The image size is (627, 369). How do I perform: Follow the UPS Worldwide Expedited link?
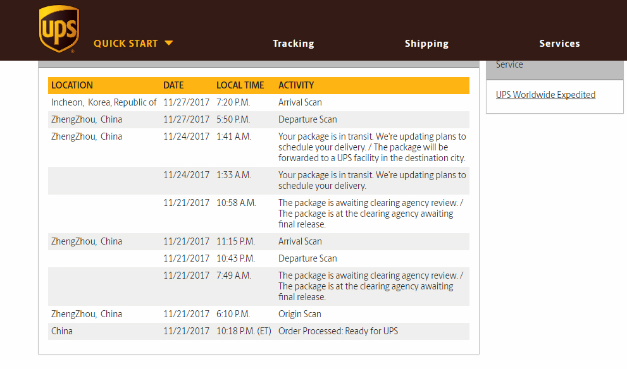click(545, 95)
